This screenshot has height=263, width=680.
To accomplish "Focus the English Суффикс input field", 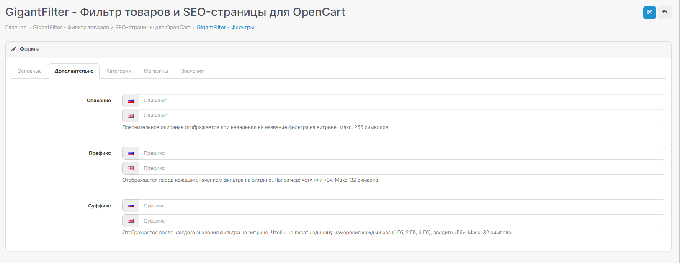I will point(402,221).
